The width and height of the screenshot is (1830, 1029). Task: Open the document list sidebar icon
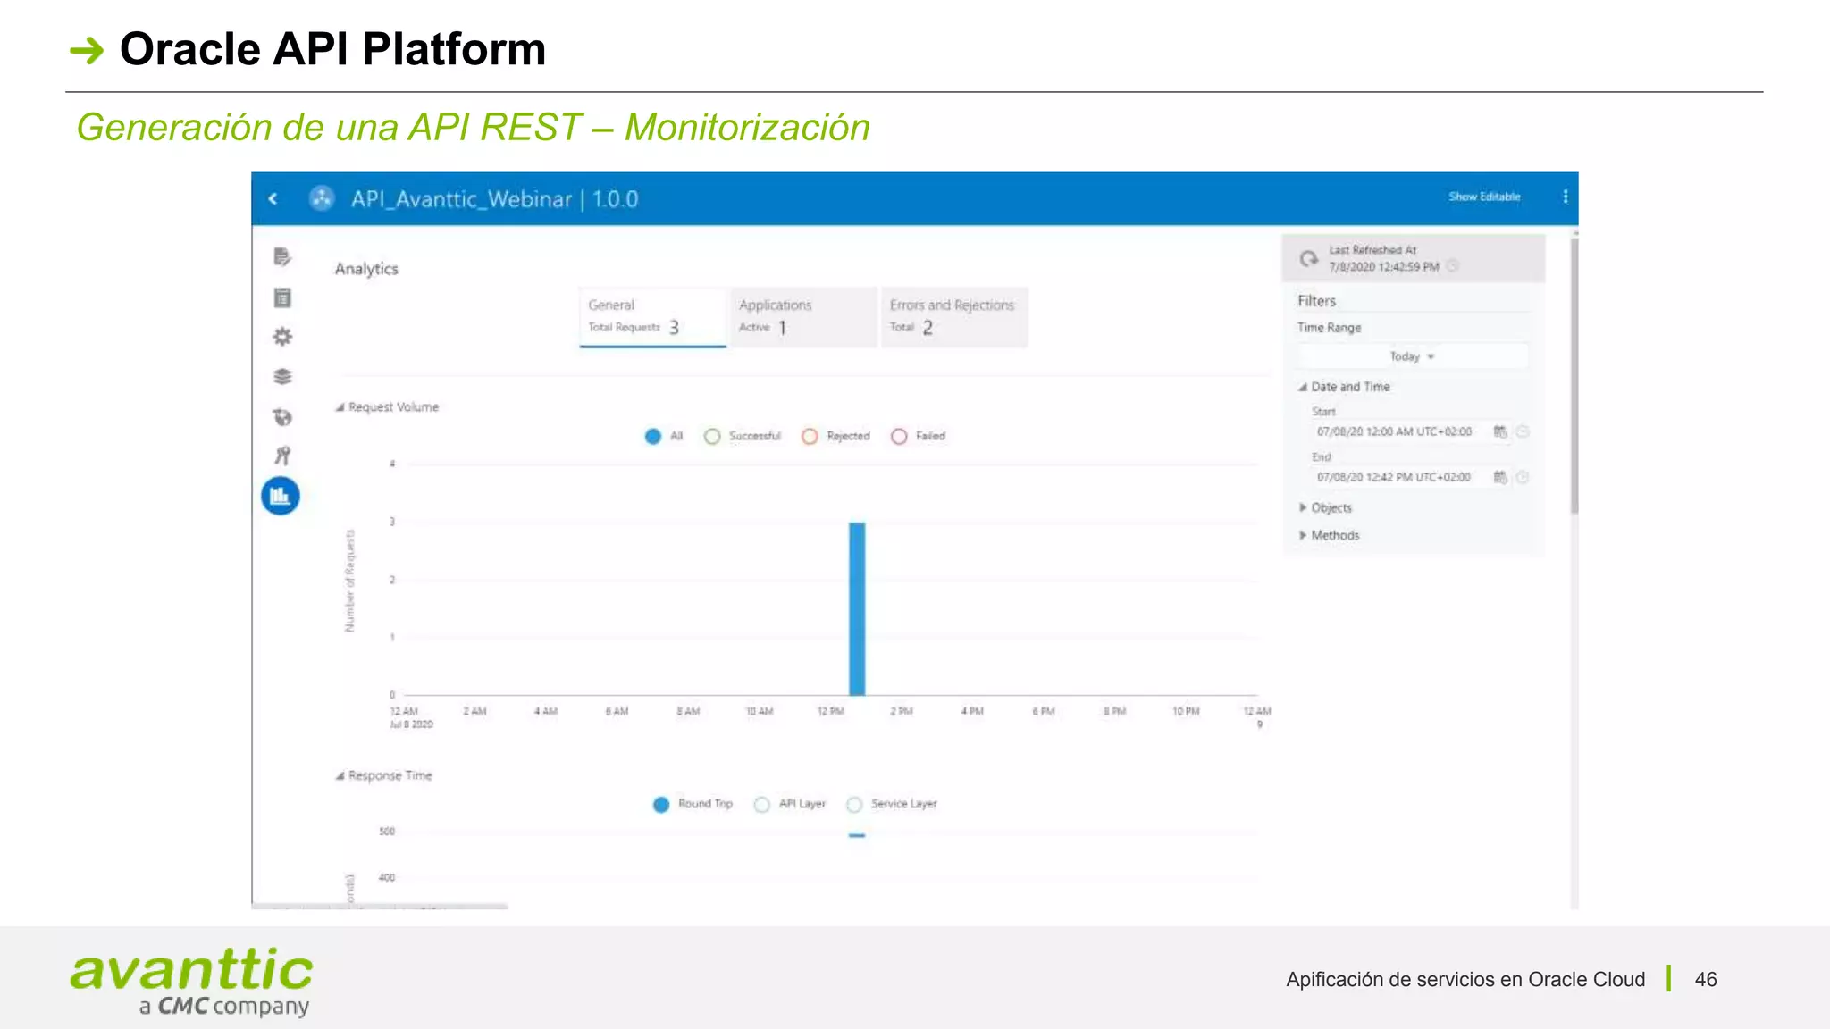tap(282, 297)
